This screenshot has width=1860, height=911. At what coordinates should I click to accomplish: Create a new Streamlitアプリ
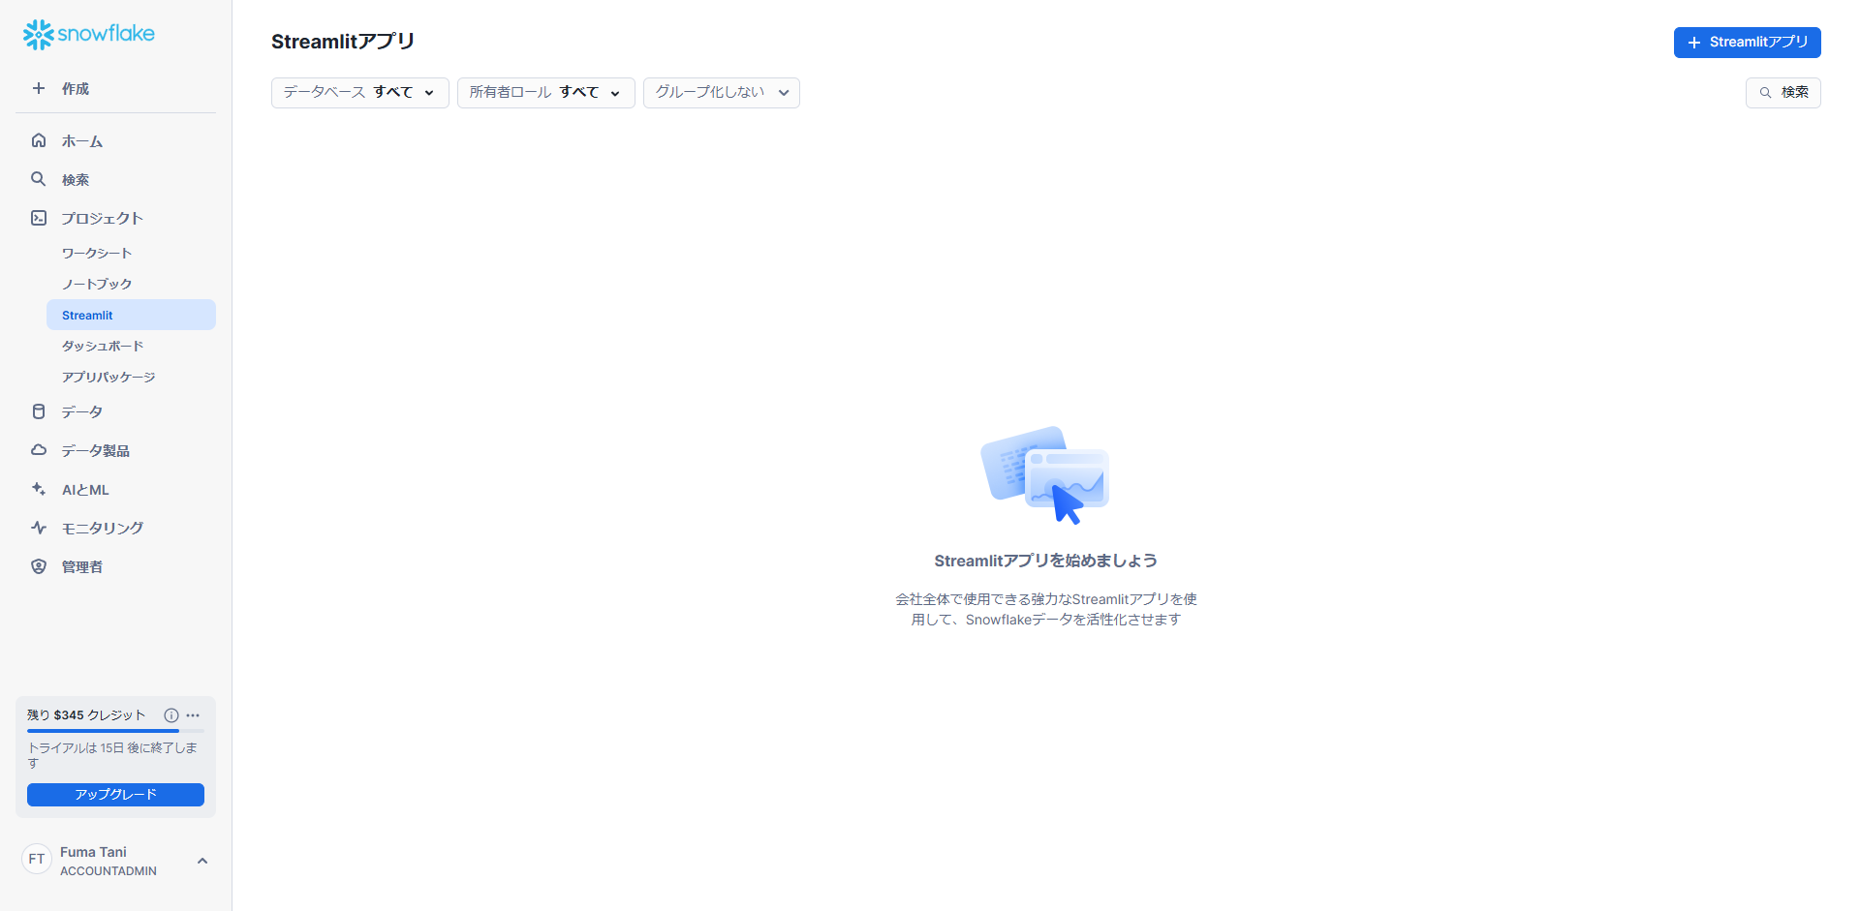pos(1747,42)
